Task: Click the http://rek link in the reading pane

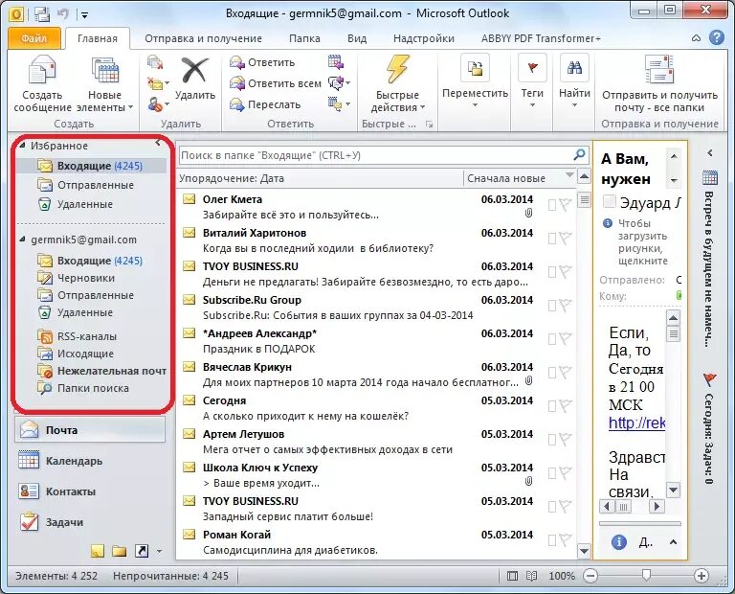Action: pos(636,423)
